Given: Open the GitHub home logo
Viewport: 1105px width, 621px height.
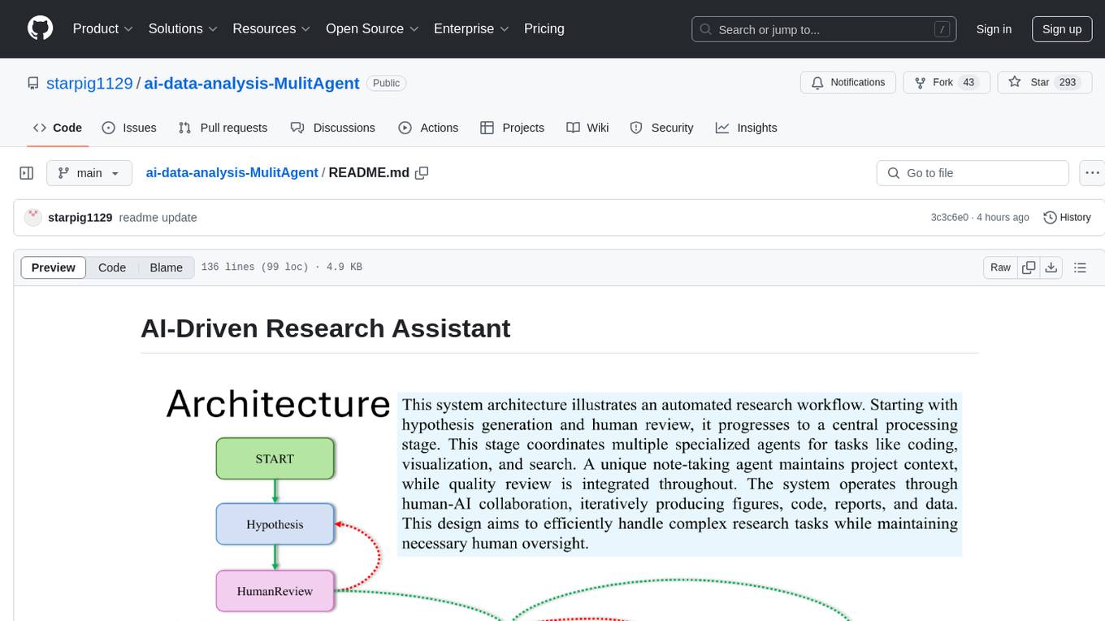Looking at the screenshot, I should coord(40,28).
